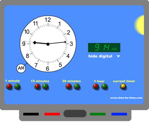This screenshot has width=149, height=122.
Task: Click the white triangle beside hide digital
Action: tap(119, 56)
